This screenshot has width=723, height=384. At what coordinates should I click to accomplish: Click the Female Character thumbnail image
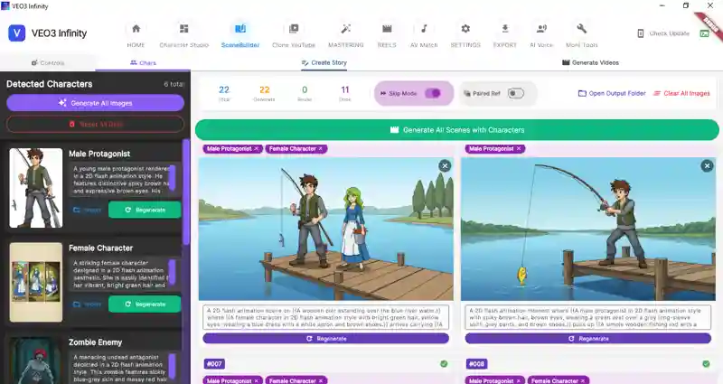tap(36, 281)
